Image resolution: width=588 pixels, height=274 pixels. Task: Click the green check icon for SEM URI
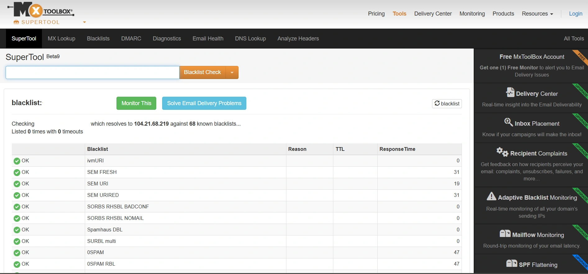click(17, 184)
